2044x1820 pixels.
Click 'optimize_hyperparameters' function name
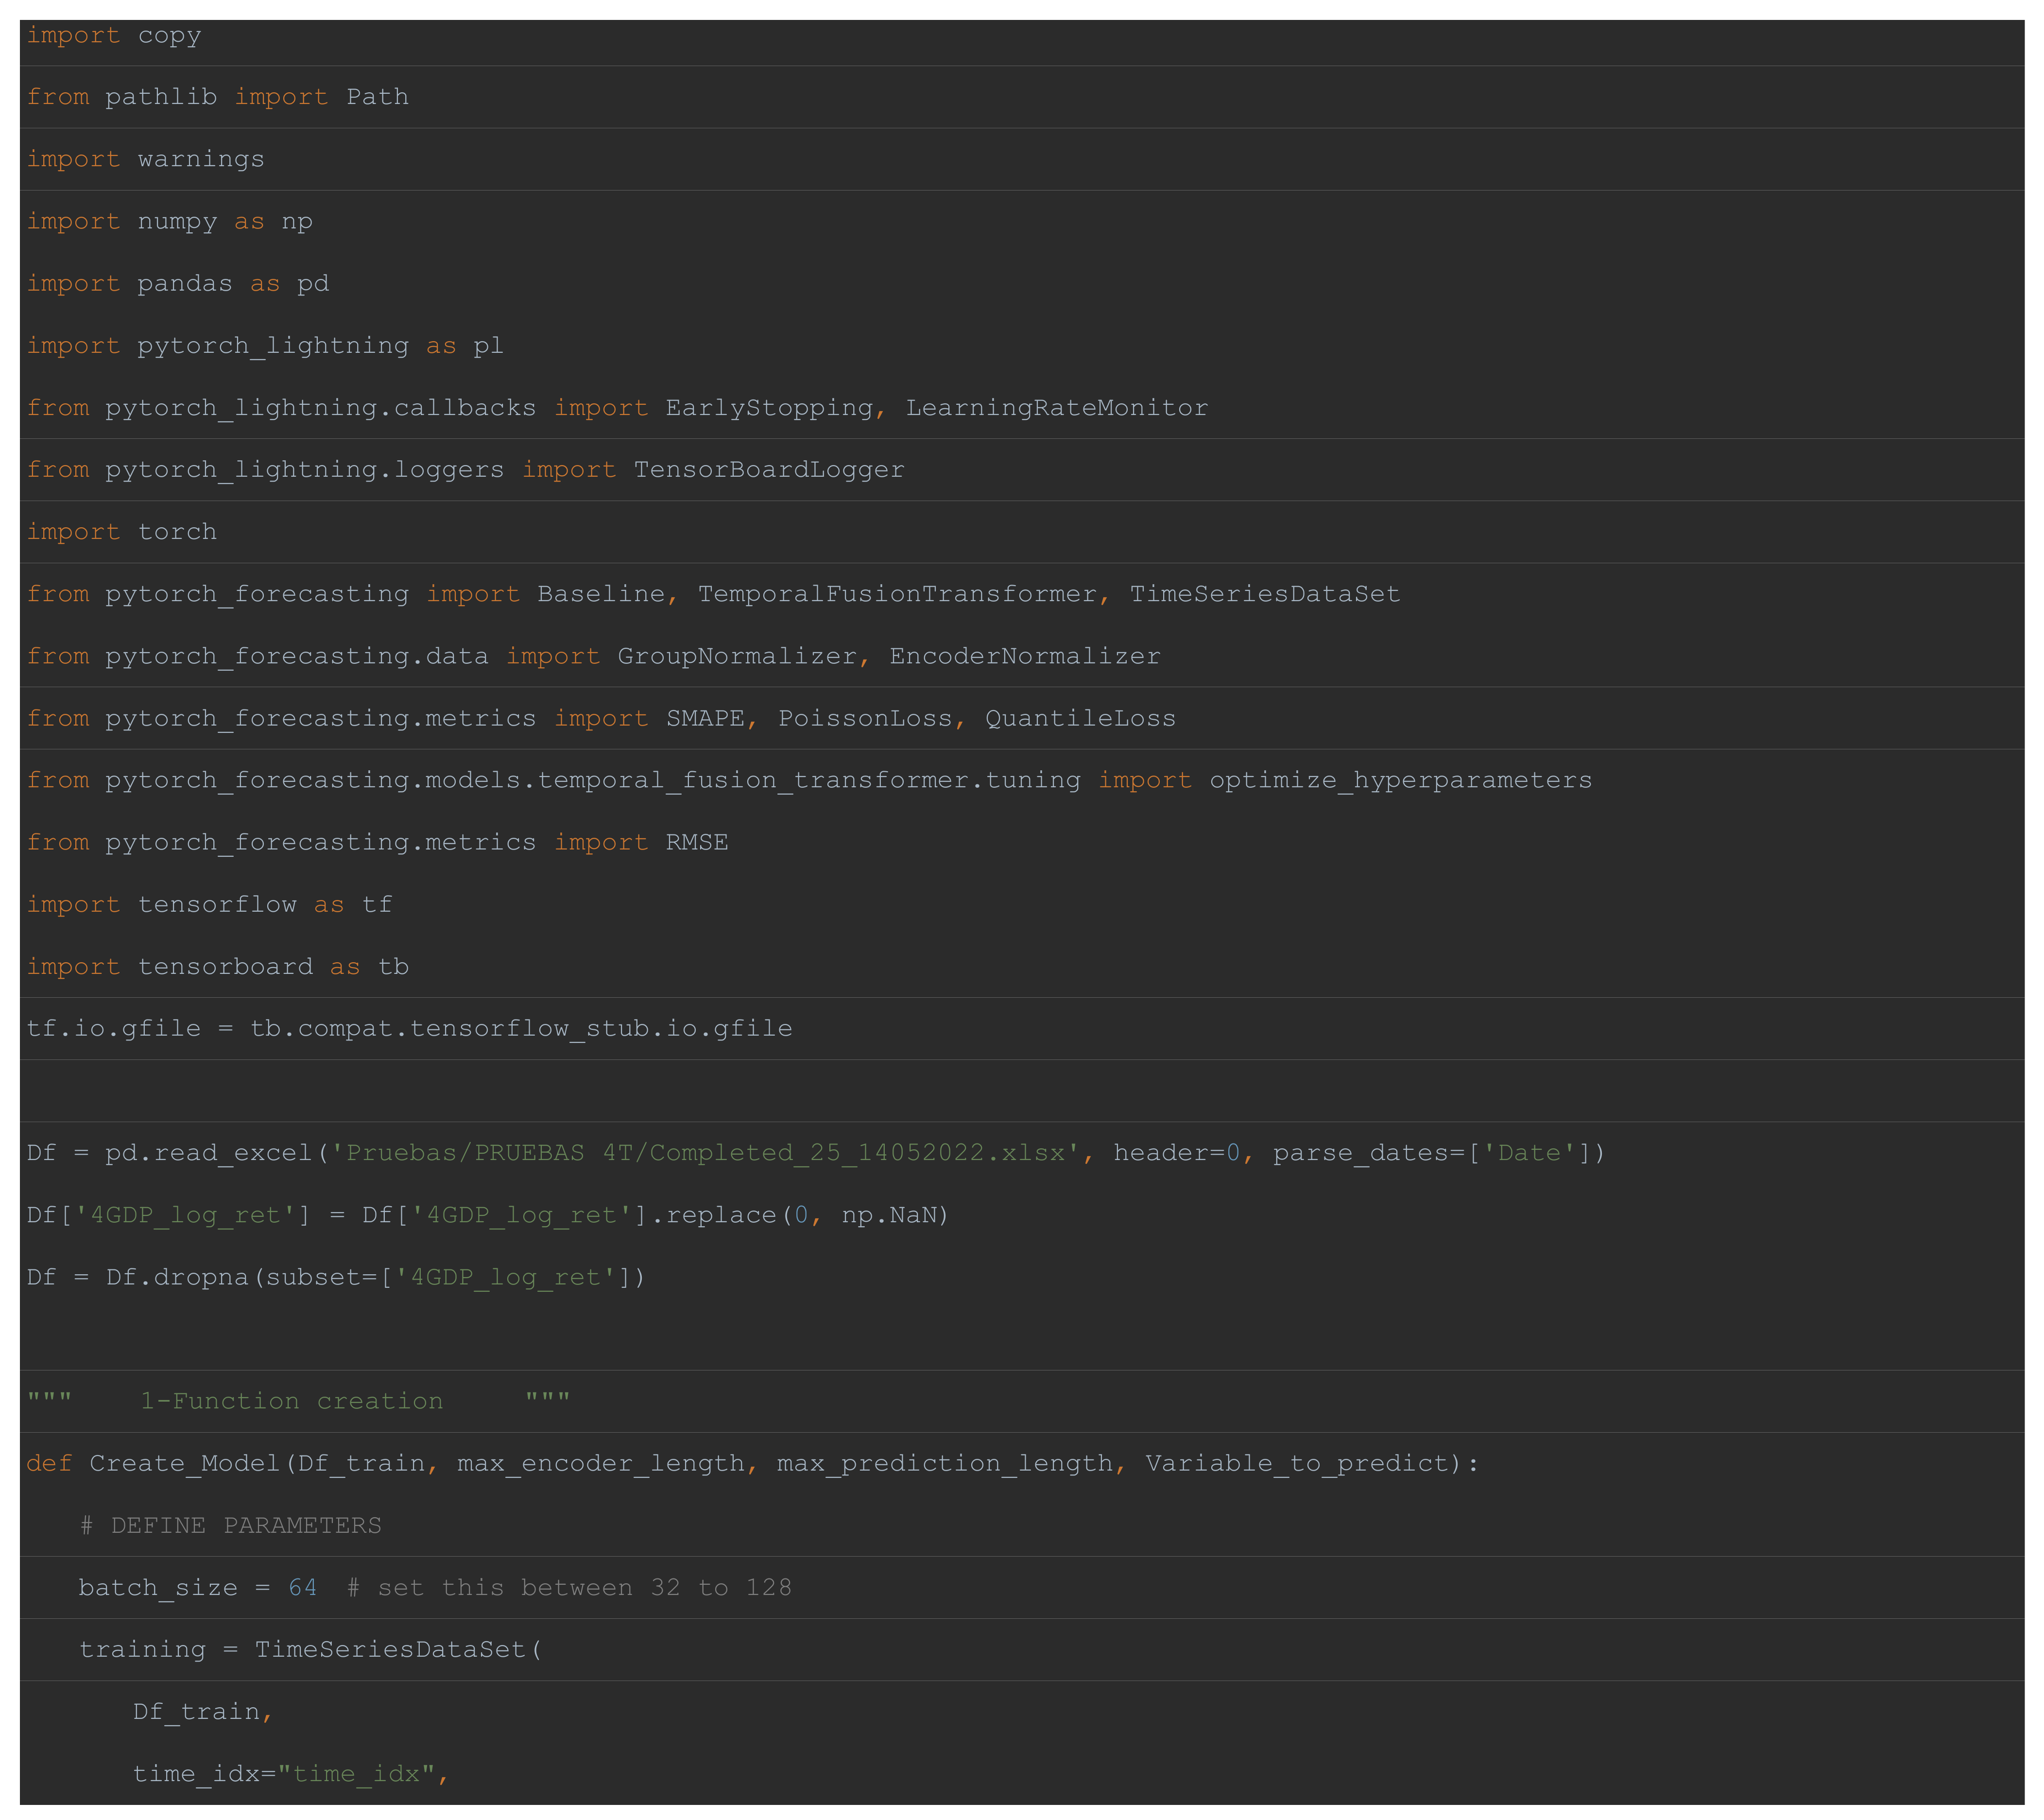(1400, 780)
